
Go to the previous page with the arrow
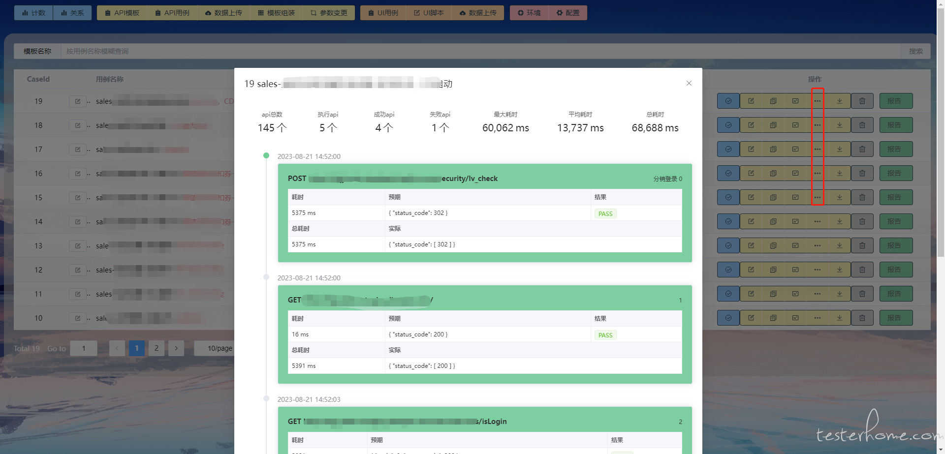coord(117,348)
